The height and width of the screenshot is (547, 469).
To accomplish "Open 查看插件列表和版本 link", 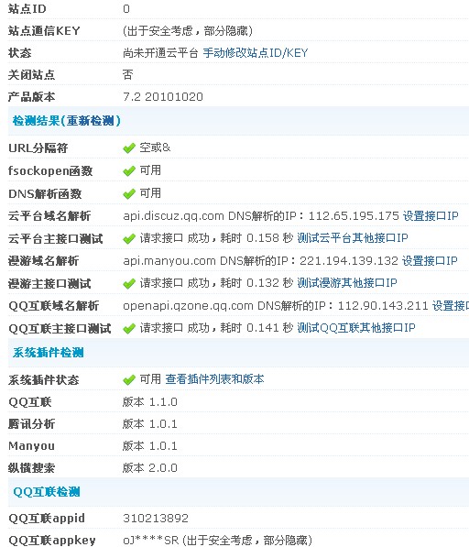I will (x=214, y=378).
